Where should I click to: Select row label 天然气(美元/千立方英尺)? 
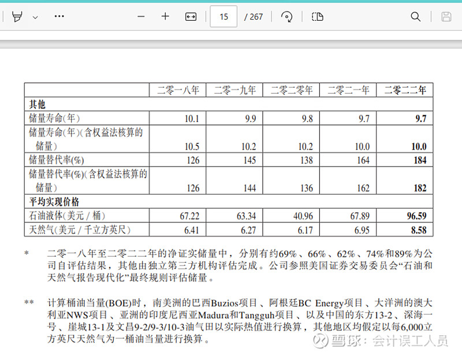(80, 230)
